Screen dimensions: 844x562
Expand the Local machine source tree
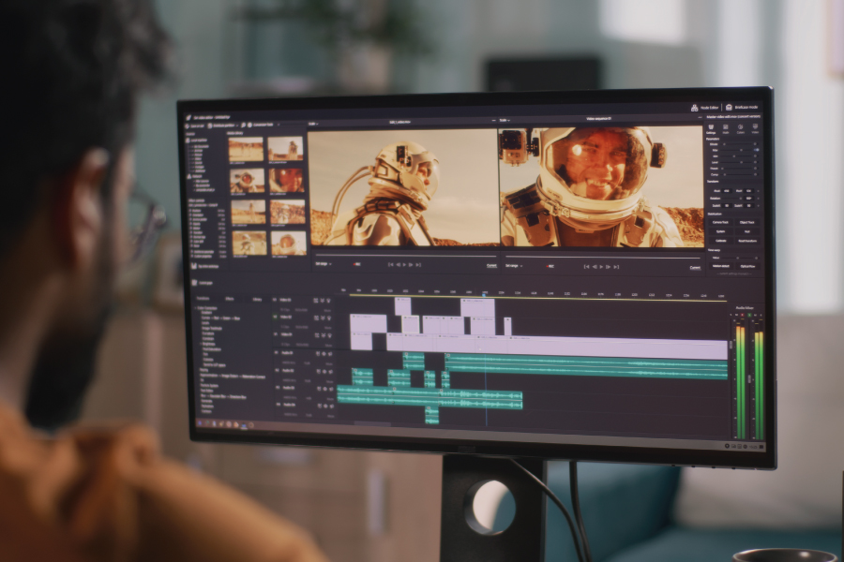197,140
